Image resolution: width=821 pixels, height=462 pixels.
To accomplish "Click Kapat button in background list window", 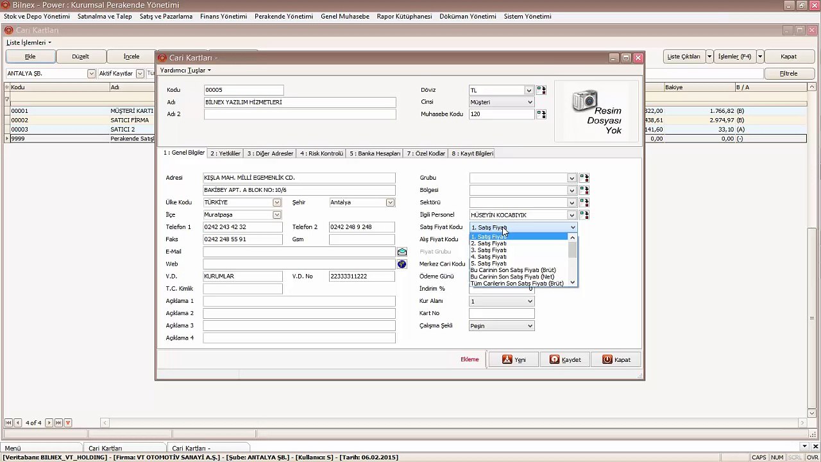I will (789, 56).
